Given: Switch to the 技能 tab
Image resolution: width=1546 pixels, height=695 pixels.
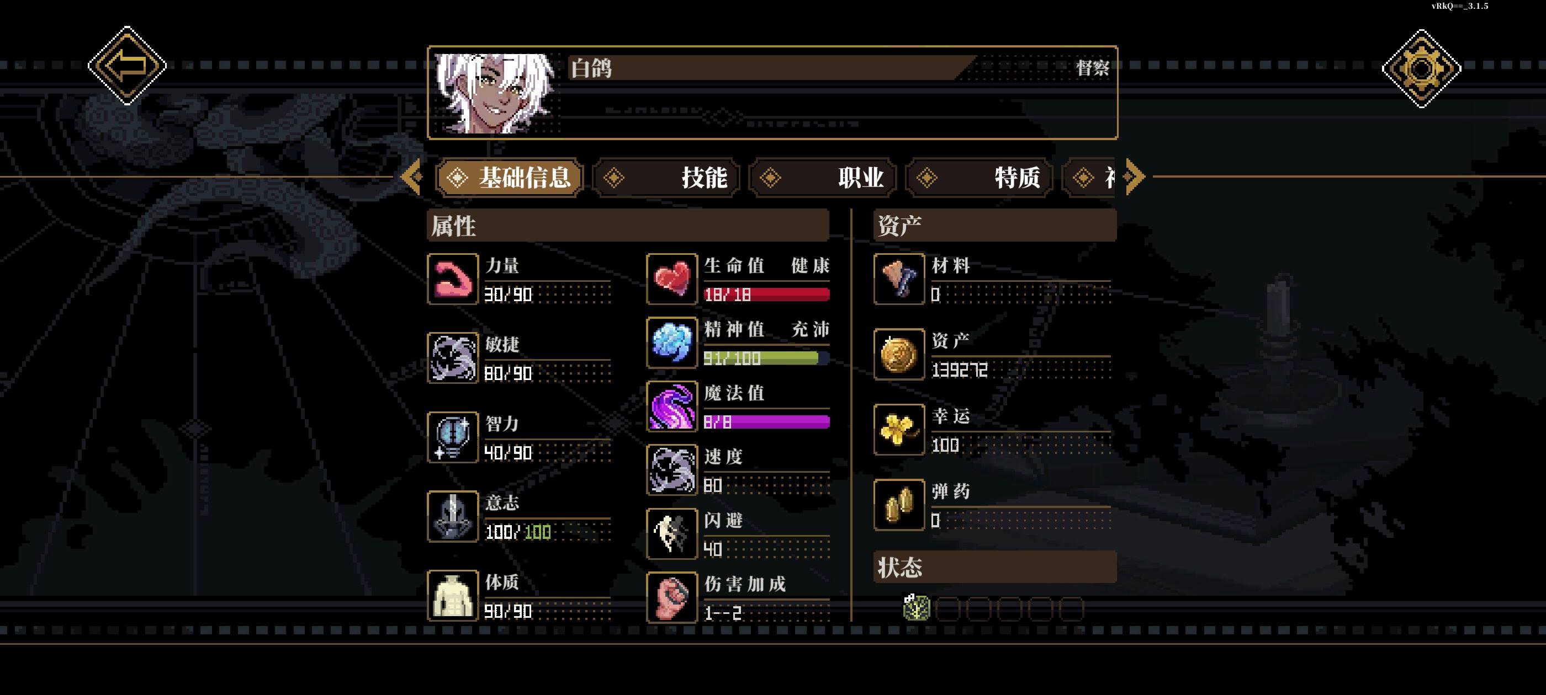Looking at the screenshot, I should coord(666,178).
